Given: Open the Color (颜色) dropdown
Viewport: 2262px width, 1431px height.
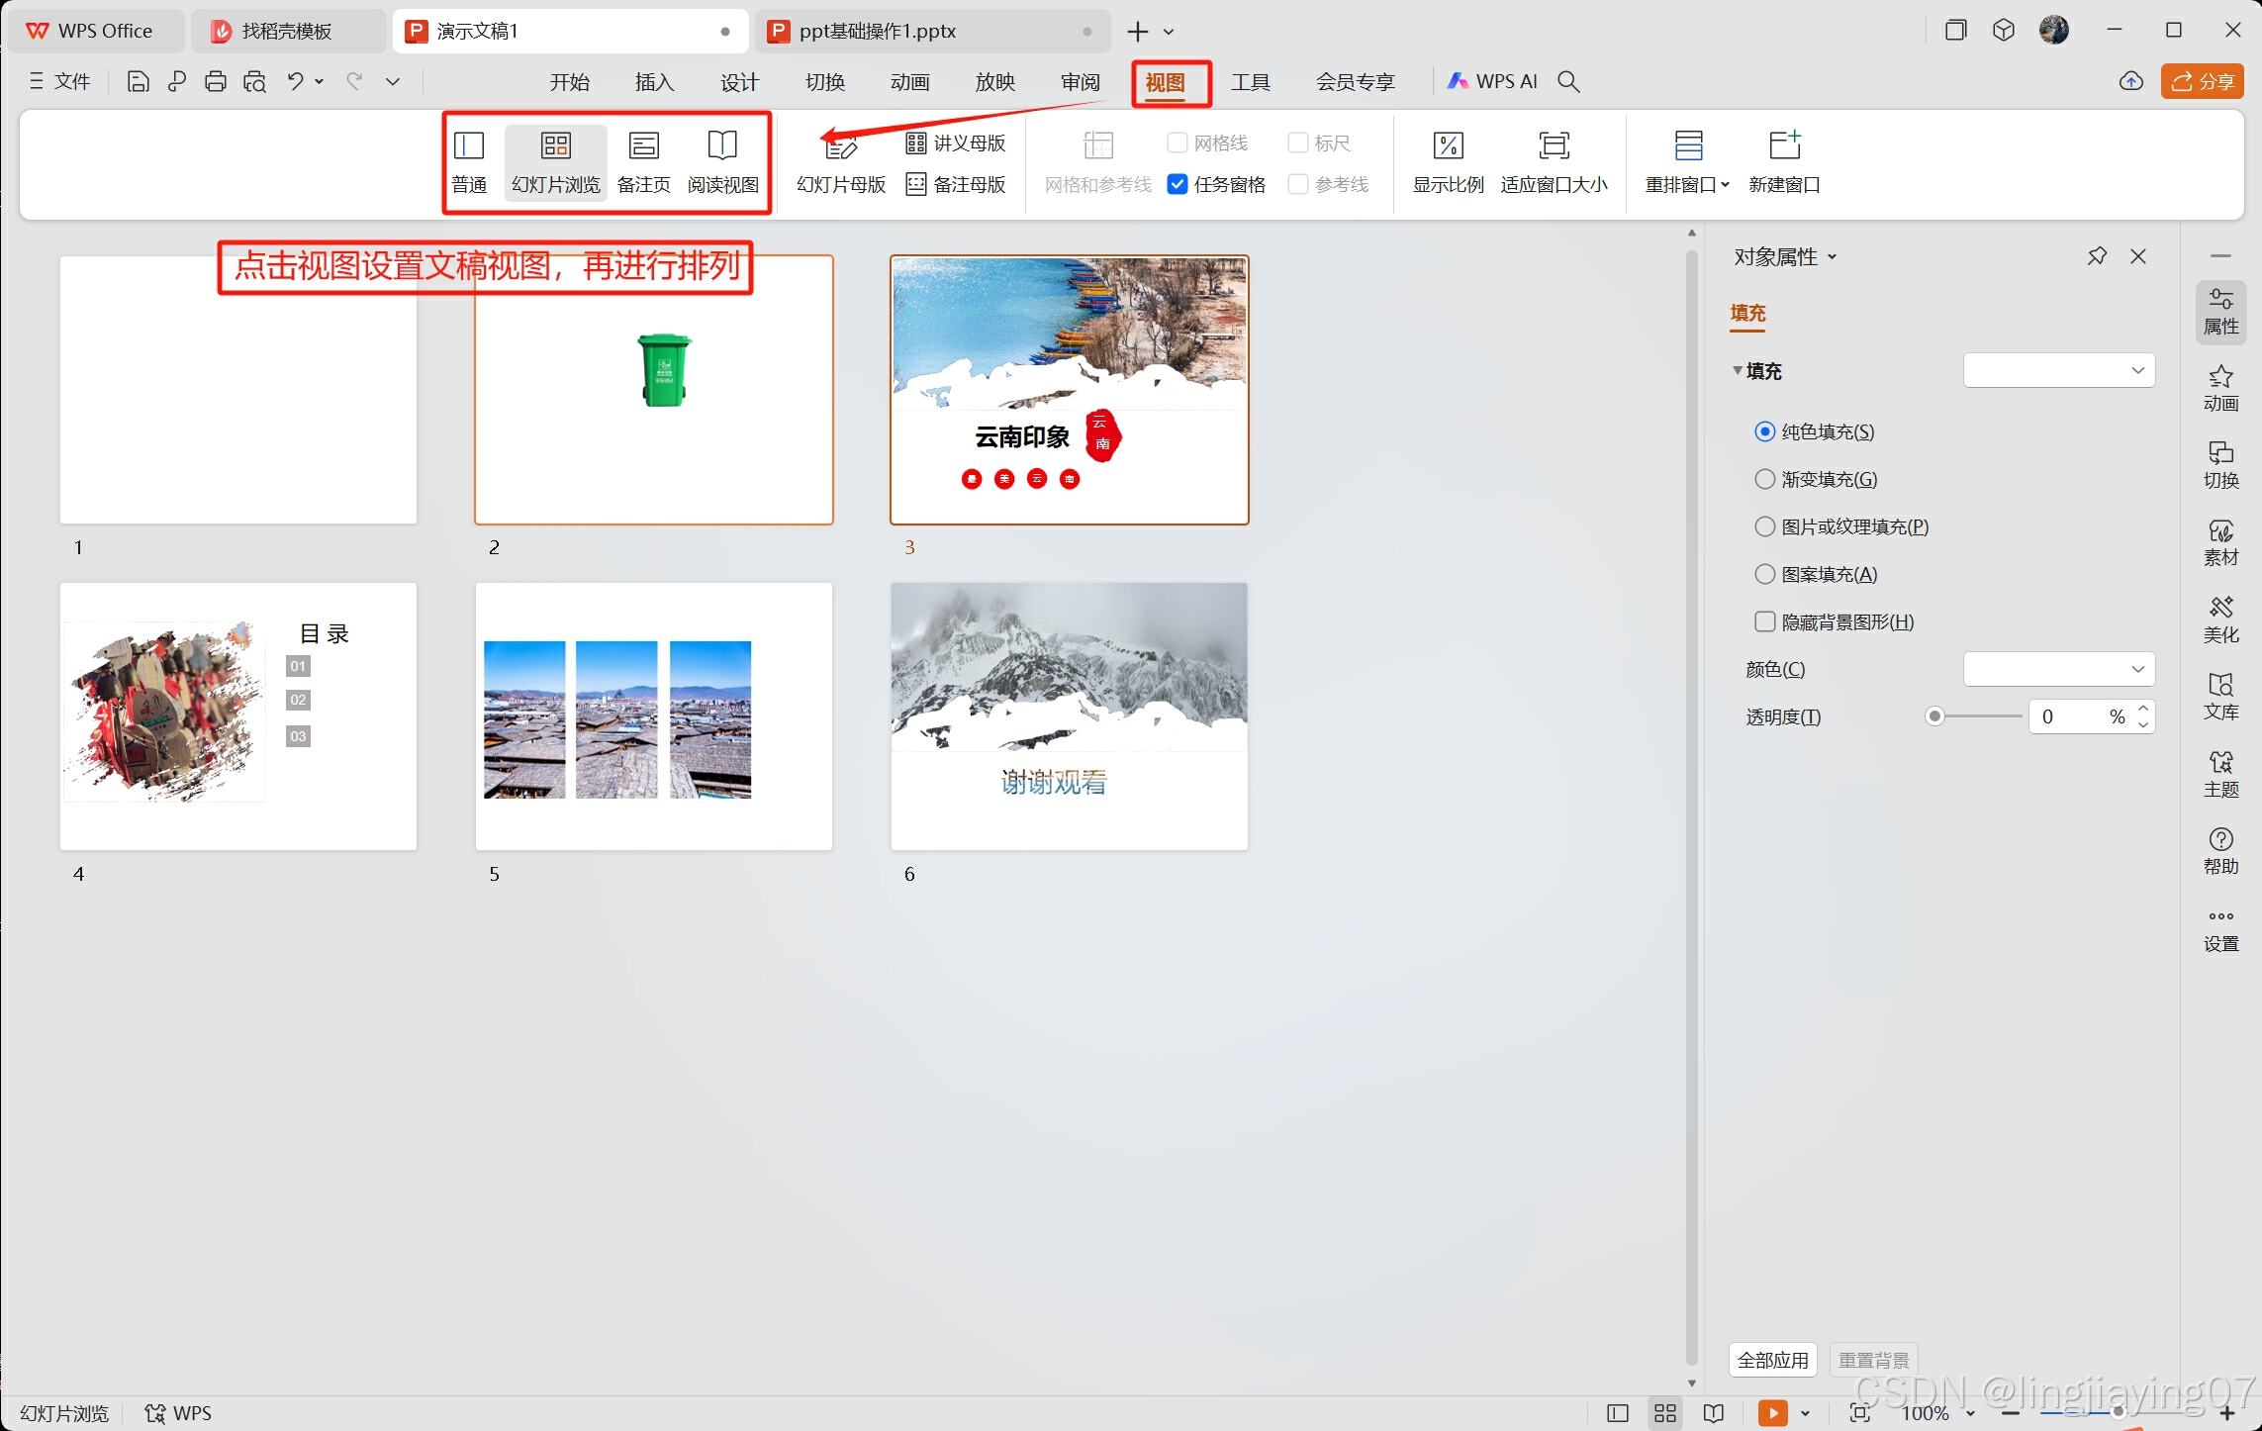Looking at the screenshot, I should [2058, 669].
